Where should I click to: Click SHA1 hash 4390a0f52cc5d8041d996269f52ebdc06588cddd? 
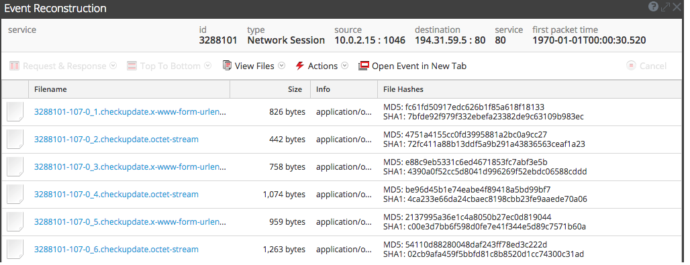pyautogui.click(x=485, y=172)
